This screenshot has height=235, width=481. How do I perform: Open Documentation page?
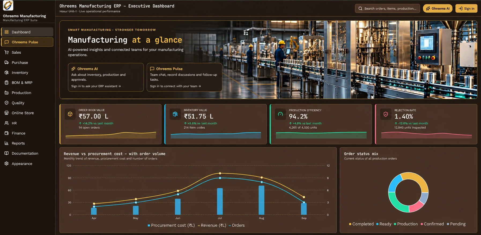(27, 153)
